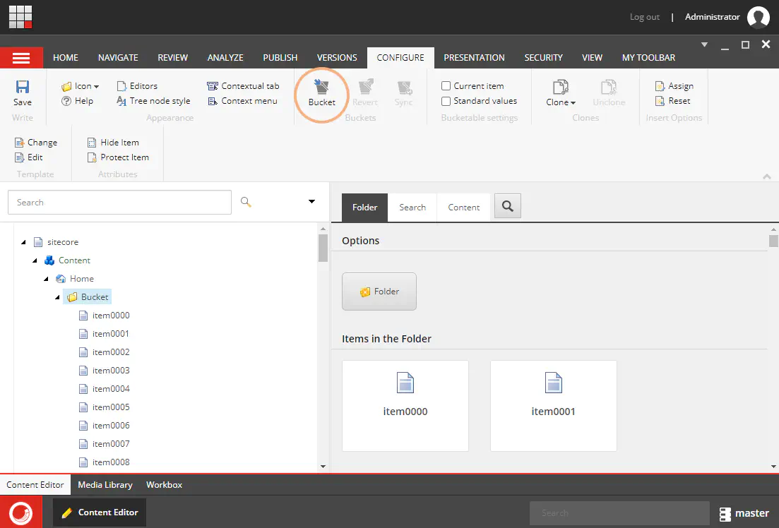Open the Content editor tab
The height and width of the screenshot is (528, 779).
coord(463,208)
